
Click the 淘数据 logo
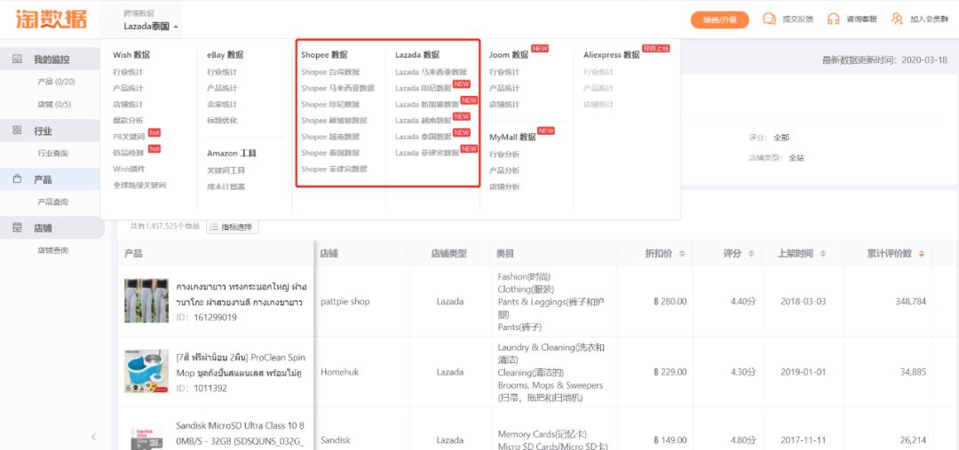51,19
